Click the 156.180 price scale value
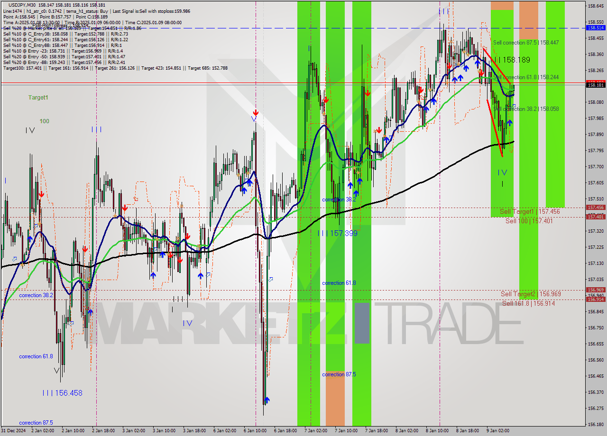This screenshot has width=607, height=436. click(x=596, y=425)
